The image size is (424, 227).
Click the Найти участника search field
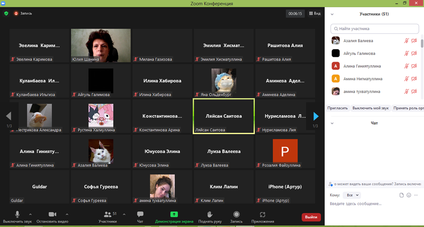375,29
